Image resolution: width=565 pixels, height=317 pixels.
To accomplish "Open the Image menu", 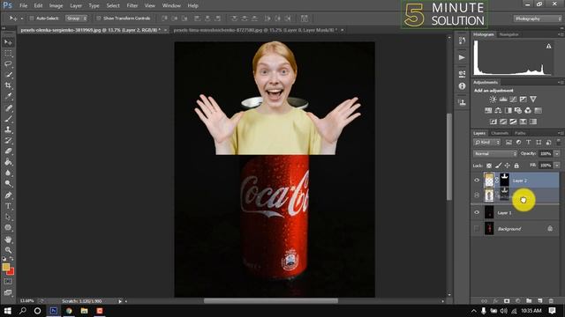I will [56, 6].
